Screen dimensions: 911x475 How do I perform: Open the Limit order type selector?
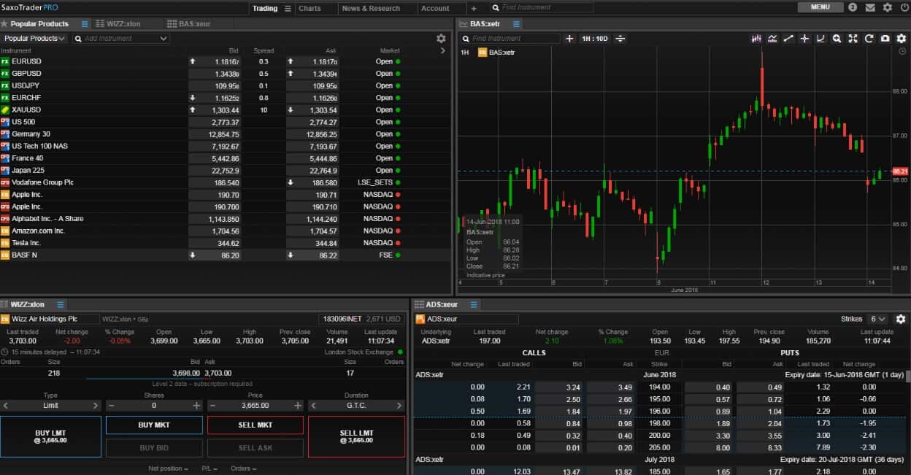coord(50,405)
